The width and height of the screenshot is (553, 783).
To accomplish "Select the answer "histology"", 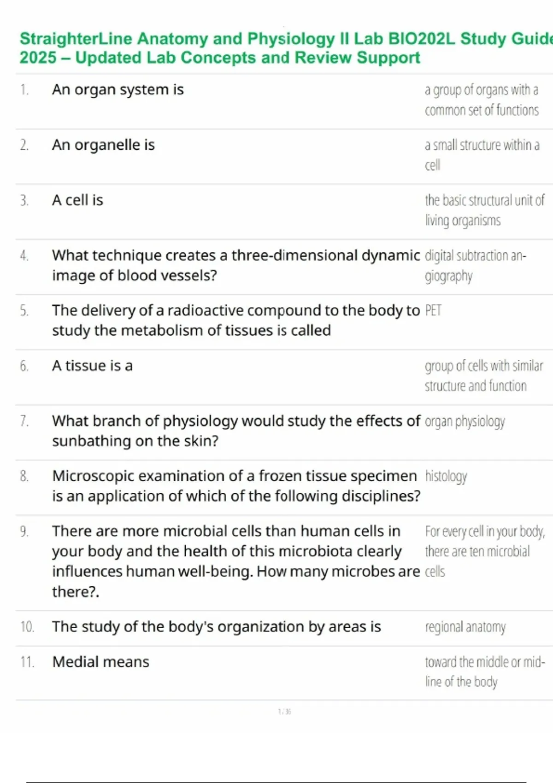I will pyautogui.click(x=446, y=476).
